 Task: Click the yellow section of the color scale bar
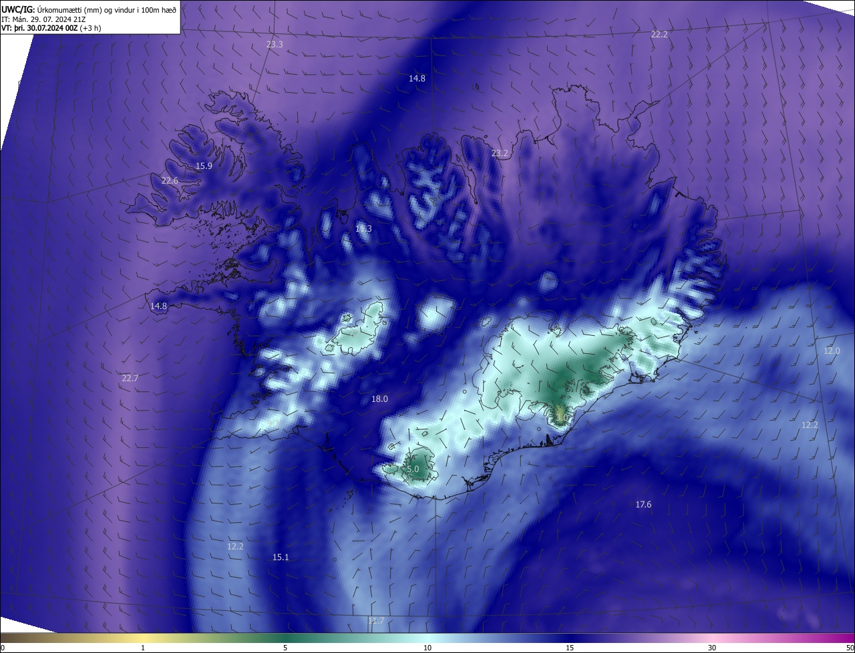pos(143,638)
